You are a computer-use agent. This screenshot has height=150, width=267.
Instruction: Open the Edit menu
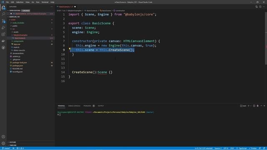coord(13,2)
